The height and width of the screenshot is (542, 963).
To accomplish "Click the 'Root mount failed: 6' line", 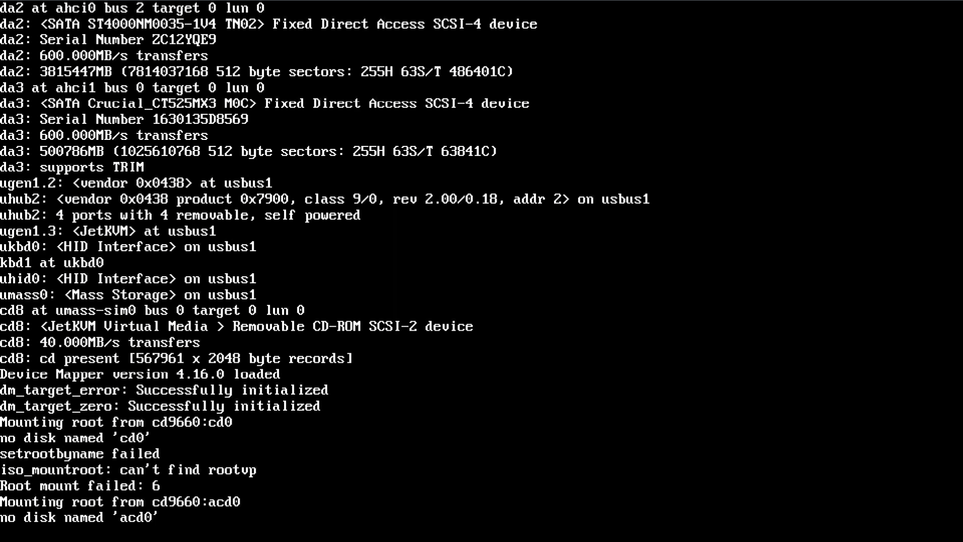I will [80, 486].
